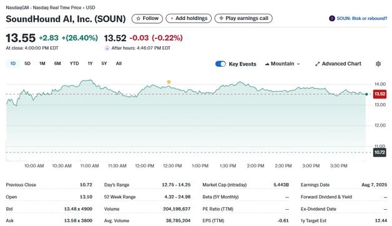Image resolution: width=392 pixels, height=226 pixels.
Task: Click the after hours moon icon
Action: (x=107, y=48)
